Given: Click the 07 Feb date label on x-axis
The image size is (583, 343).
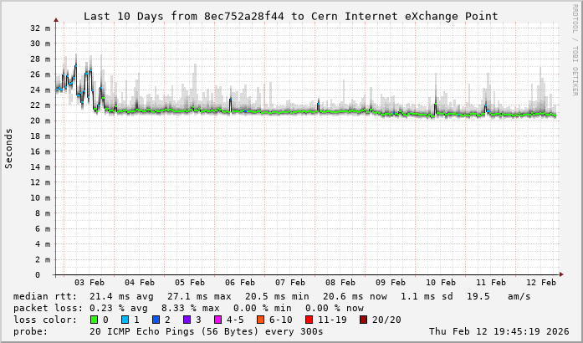Looking at the screenshot, I should point(290,283).
